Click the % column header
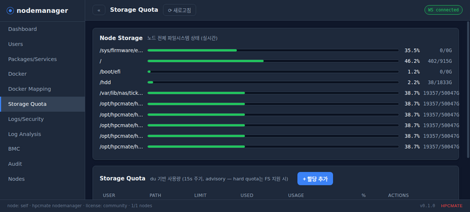 click(x=364, y=195)
